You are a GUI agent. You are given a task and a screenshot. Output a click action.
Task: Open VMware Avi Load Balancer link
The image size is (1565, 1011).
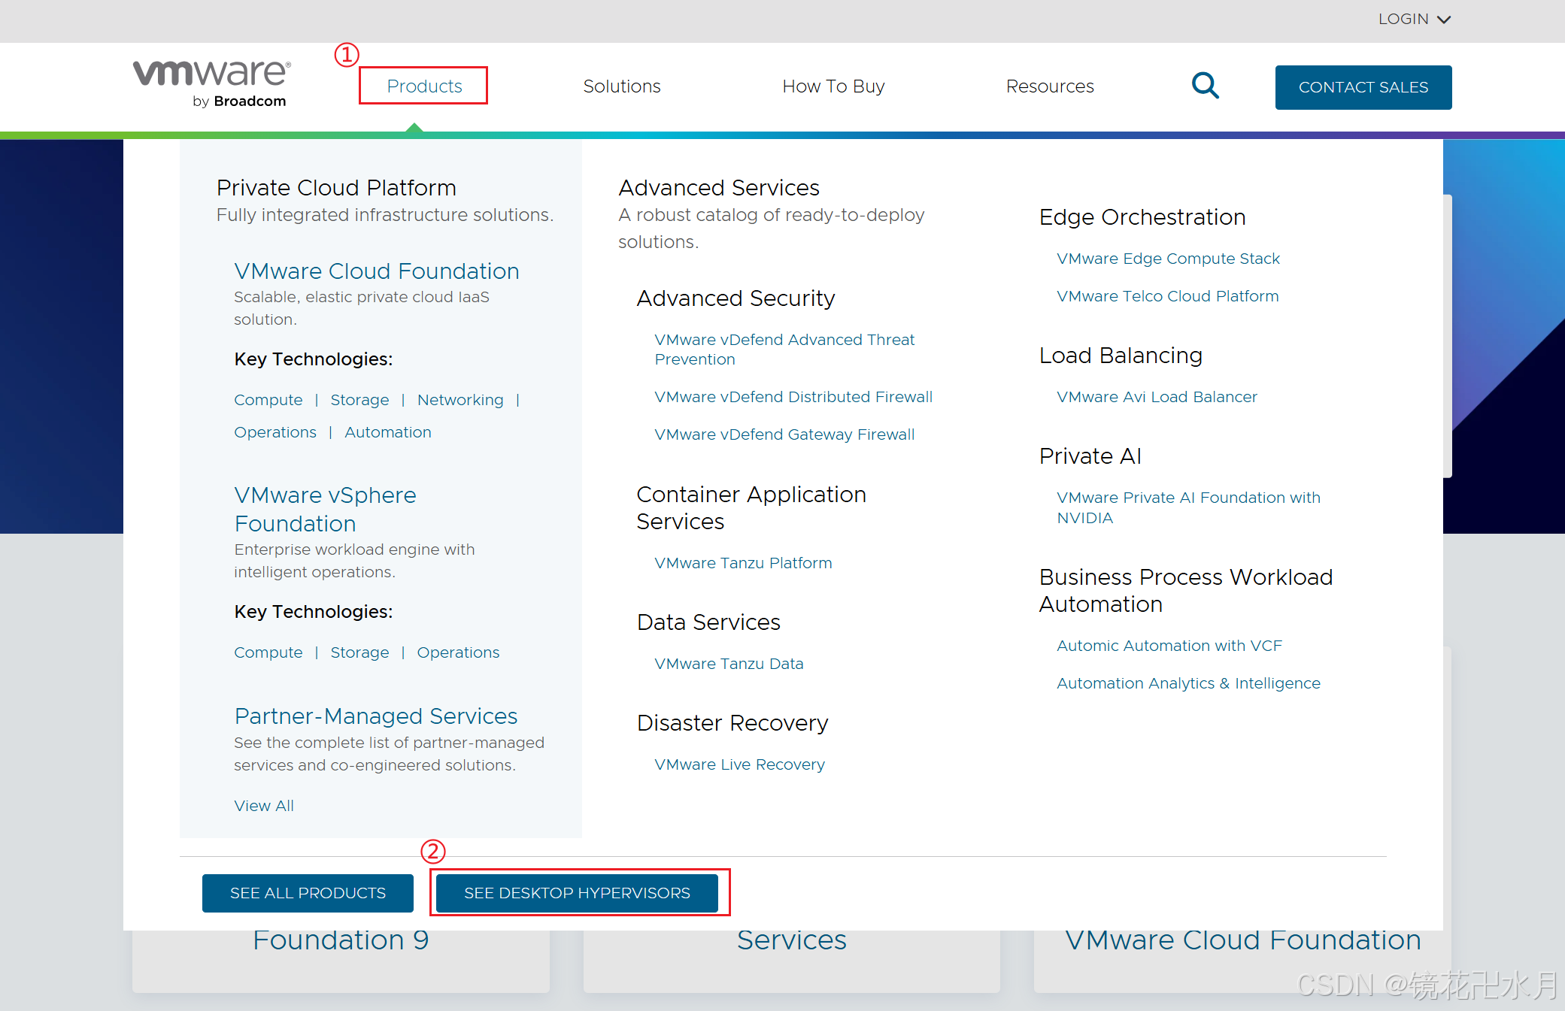coord(1156,397)
